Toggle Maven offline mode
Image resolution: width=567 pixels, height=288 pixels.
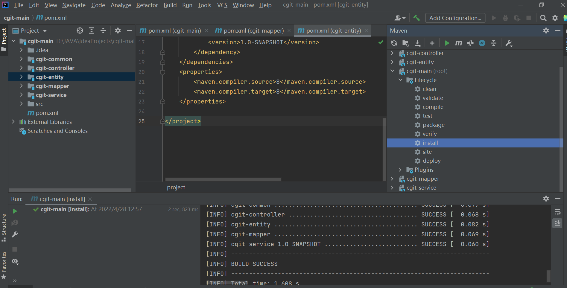coord(470,43)
